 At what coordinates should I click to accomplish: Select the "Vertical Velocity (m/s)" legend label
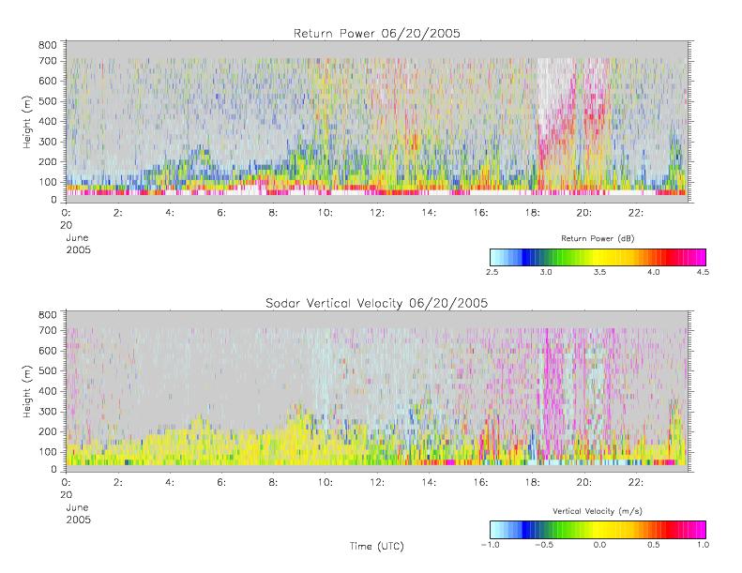[598, 511]
